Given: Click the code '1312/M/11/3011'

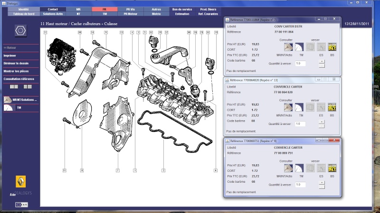Looking at the screenshot, I should (x=357, y=24).
